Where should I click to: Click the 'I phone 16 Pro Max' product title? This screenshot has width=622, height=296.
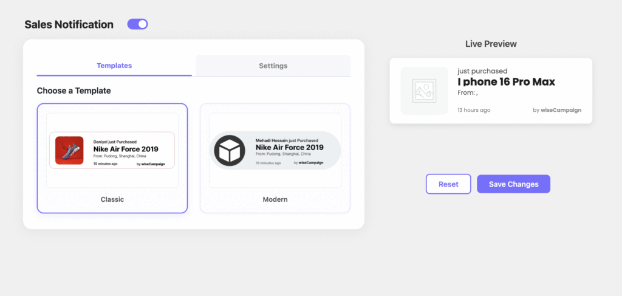pos(506,82)
